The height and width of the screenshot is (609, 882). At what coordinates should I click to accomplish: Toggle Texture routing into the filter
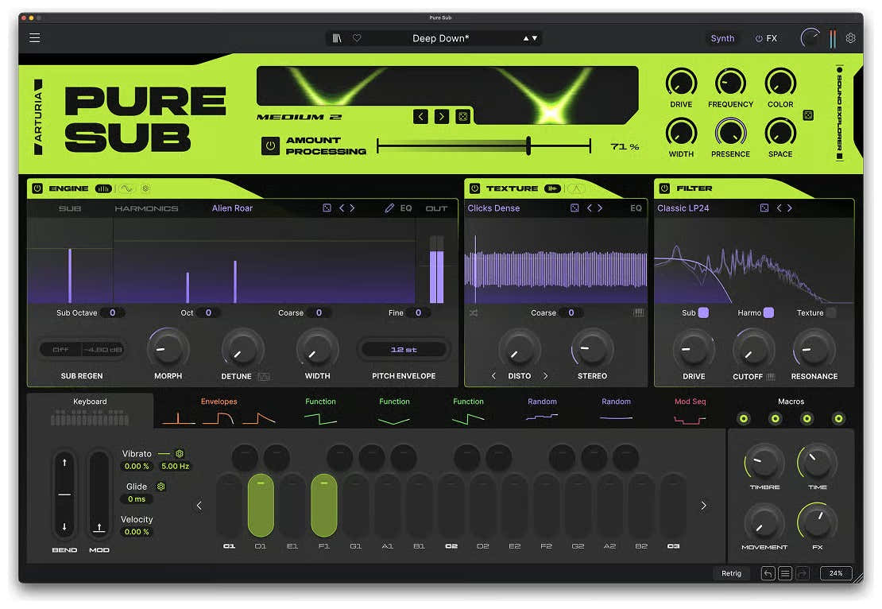[831, 313]
